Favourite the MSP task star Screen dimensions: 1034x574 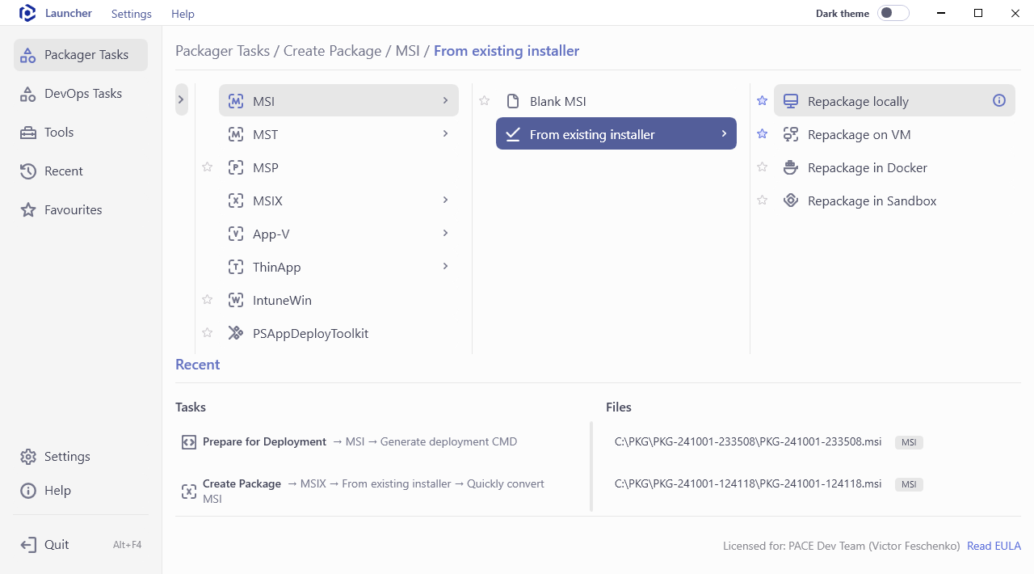pos(207,167)
